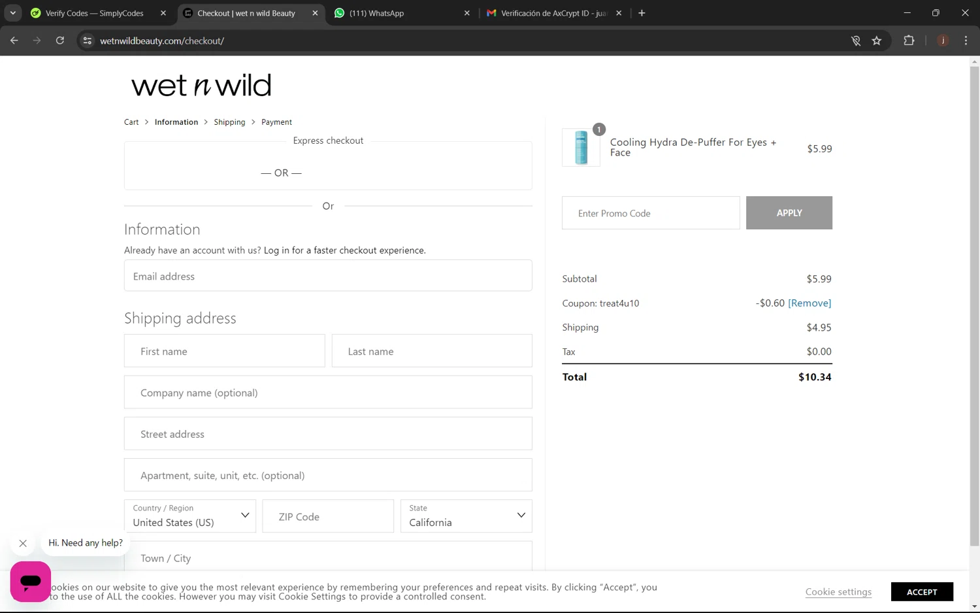Focus the Last name field
Screen dimensions: 980x613
[x=432, y=351]
